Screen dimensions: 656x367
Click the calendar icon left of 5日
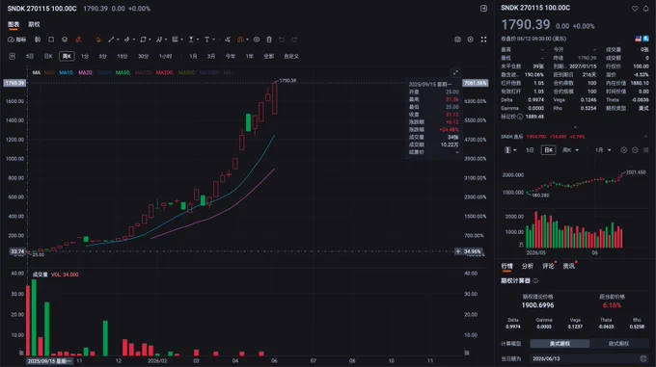click(x=13, y=56)
